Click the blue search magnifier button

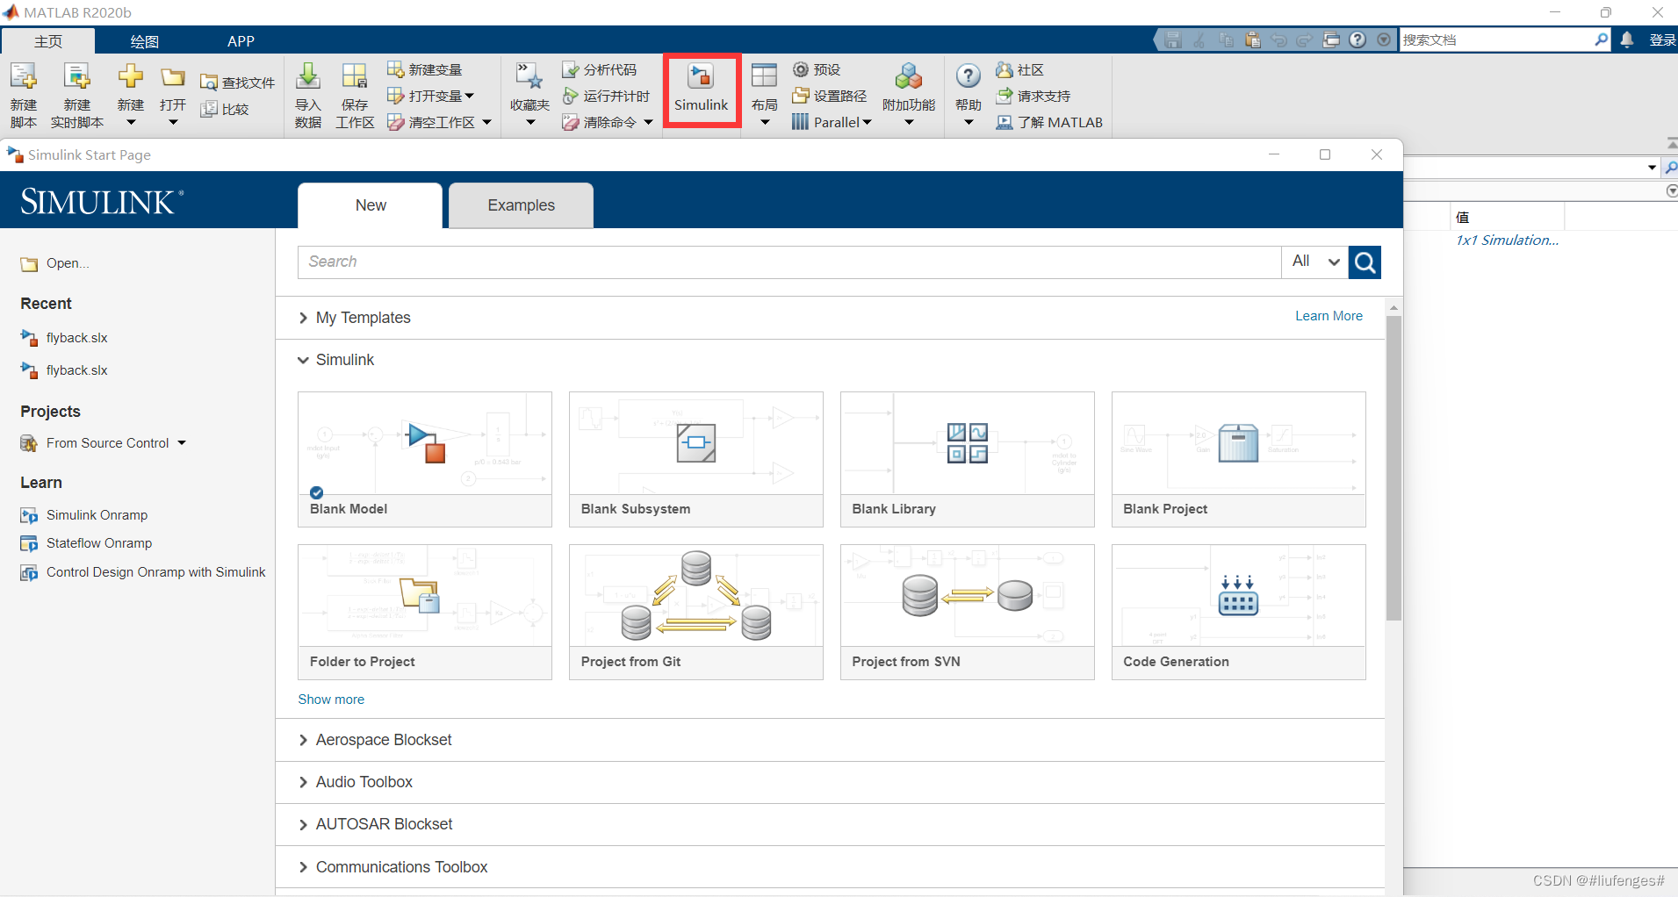1365,262
